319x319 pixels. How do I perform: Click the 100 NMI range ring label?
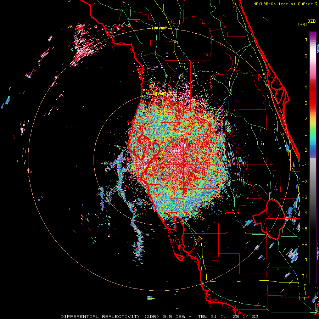[x=159, y=28]
